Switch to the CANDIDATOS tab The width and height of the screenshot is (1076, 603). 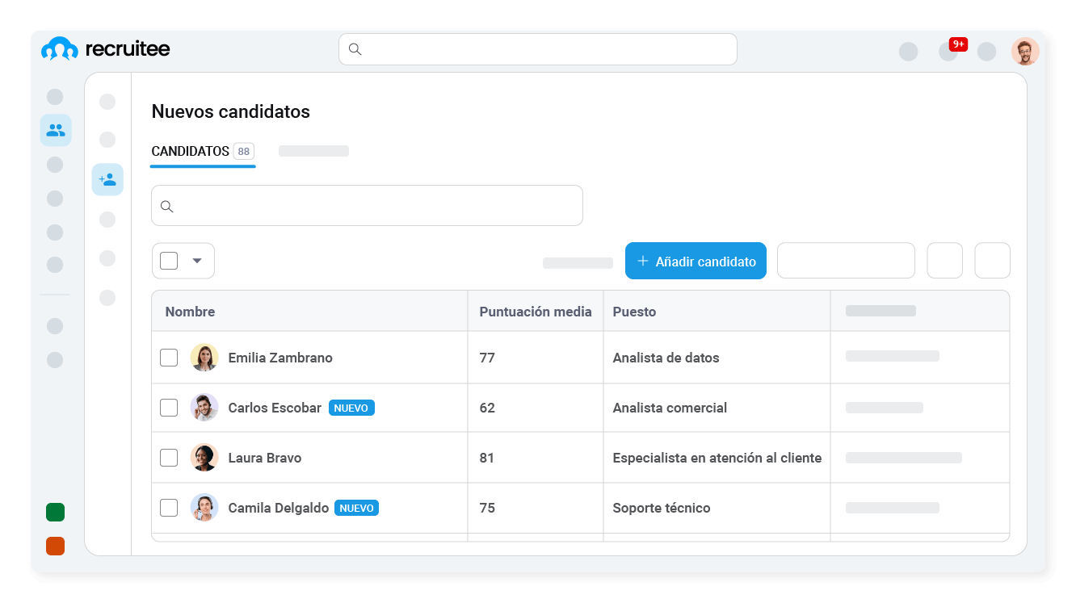(190, 151)
